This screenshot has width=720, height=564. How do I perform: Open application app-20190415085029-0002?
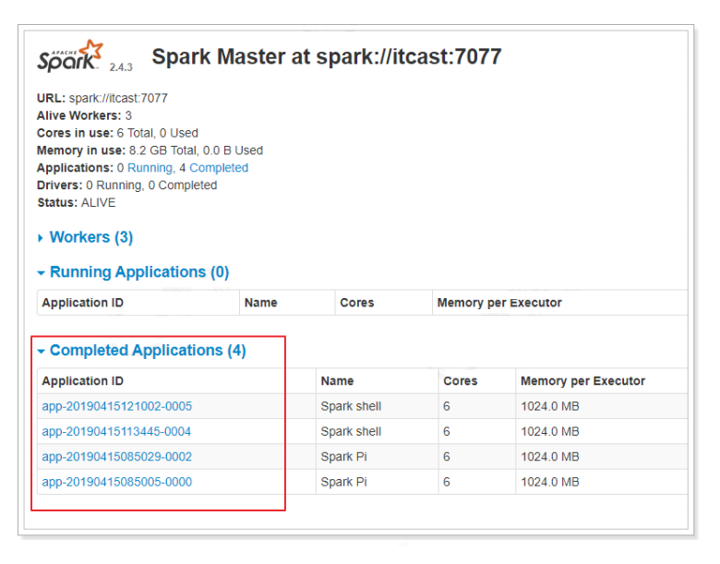tap(116, 457)
